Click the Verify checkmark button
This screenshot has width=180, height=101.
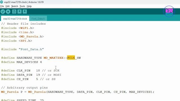(3, 12)
